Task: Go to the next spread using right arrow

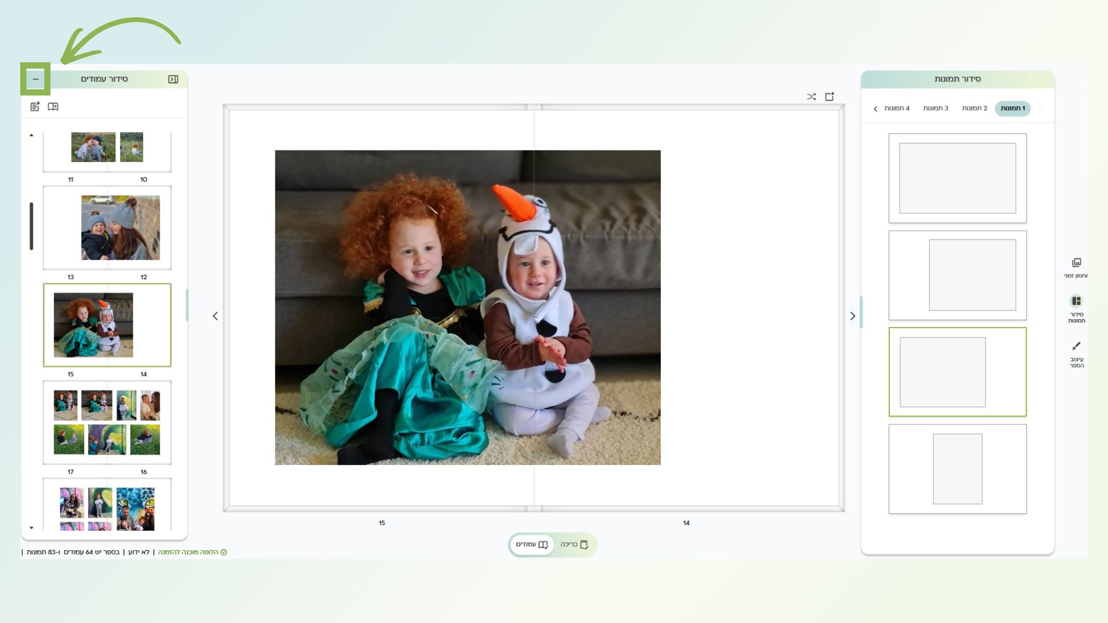Action: [x=852, y=316]
